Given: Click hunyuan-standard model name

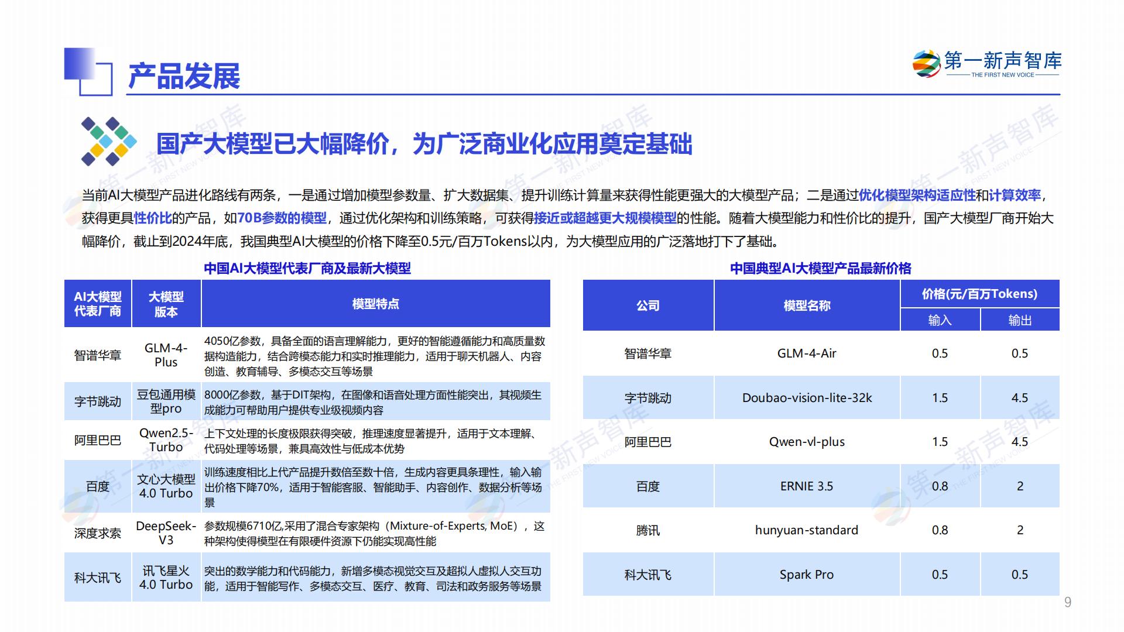Looking at the screenshot, I should click(x=807, y=530).
